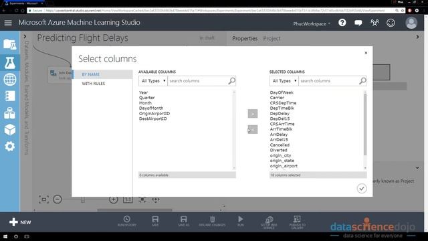Open the Web Services globe icon
The width and height of the screenshot is (428, 241).
coord(10,80)
